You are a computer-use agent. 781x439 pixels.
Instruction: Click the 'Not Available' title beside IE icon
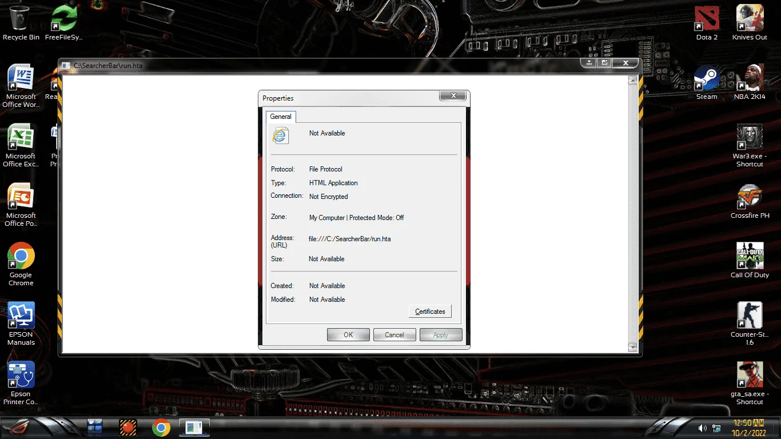pos(327,133)
